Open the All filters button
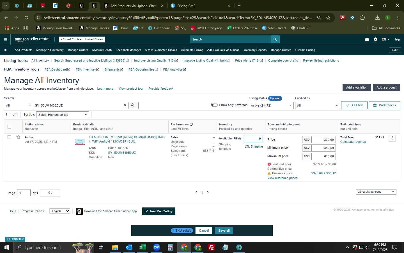This screenshot has height=253, width=404. click(x=355, y=105)
